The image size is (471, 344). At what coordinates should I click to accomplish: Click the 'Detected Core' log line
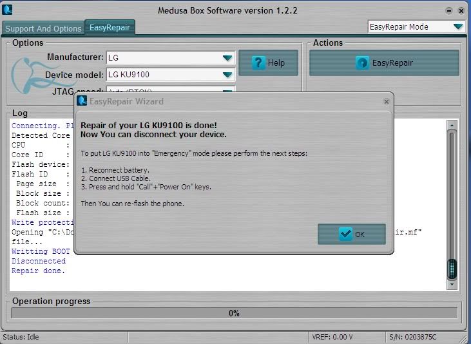(x=41, y=135)
